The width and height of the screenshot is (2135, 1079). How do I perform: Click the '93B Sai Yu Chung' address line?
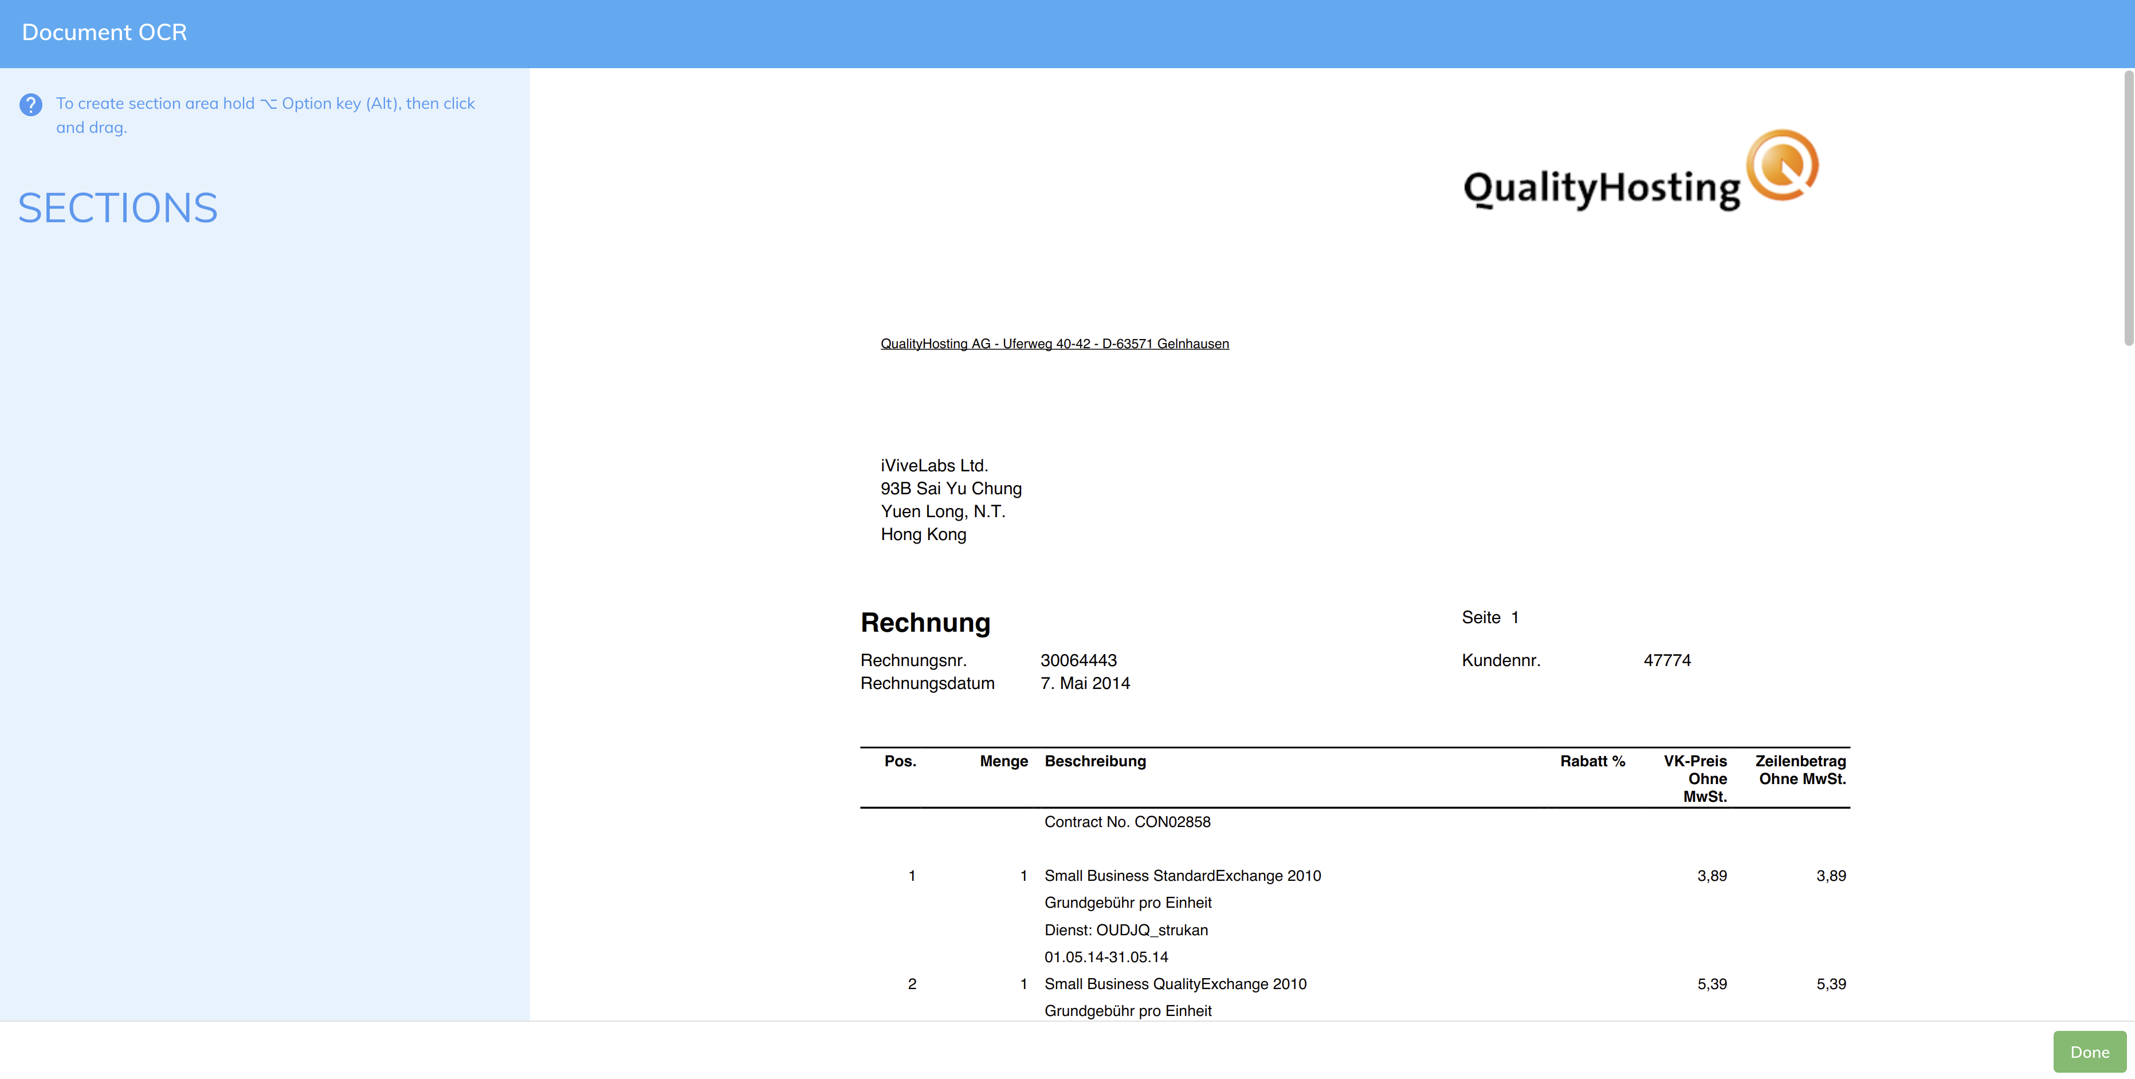coord(951,489)
